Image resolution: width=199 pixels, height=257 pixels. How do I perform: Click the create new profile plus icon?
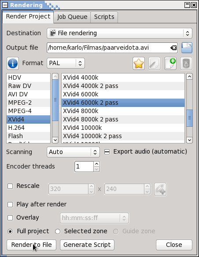click(170, 63)
